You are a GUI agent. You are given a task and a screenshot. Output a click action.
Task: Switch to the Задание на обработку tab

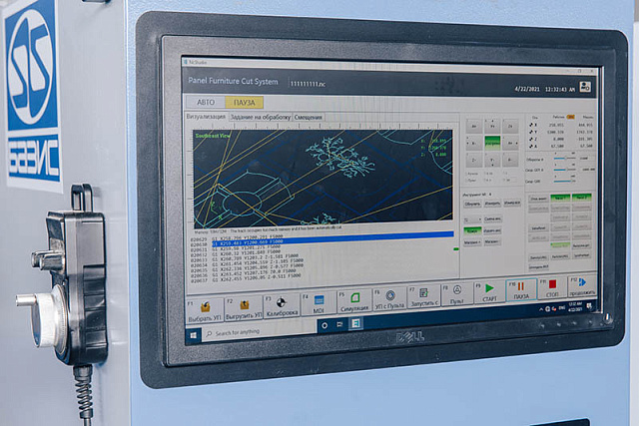pyautogui.click(x=260, y=118)
